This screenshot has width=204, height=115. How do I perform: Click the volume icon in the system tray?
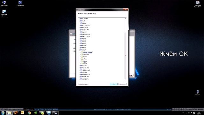189,113
